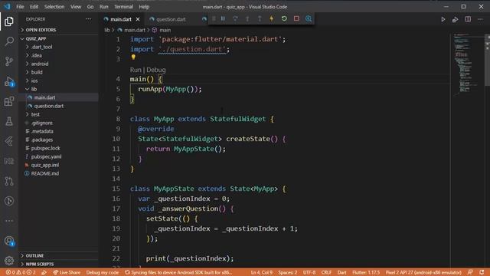The height and width of the screenshot is (276, 490).
Task: Expand the .dart_tool folder
Action: tap(59, 47)
